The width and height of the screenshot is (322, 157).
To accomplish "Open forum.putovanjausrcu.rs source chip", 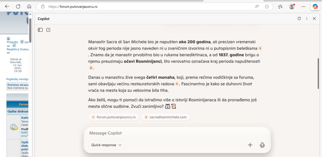I will (114, 117).
